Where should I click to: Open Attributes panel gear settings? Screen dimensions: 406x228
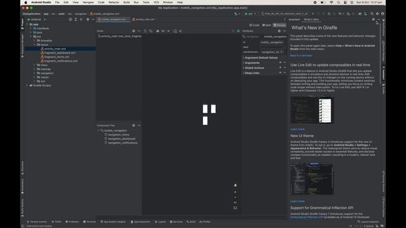pos(279,31)
